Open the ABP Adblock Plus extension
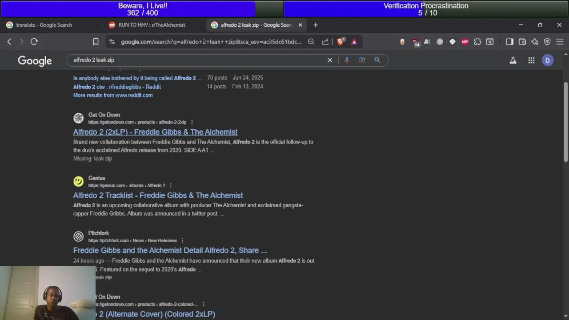This screenshot has height=320, width=569. point(465,42)
